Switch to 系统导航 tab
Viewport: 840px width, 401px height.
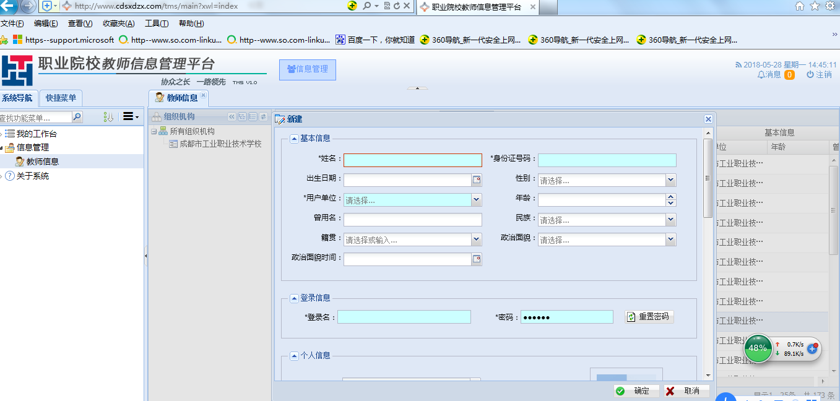coord(17,98)
